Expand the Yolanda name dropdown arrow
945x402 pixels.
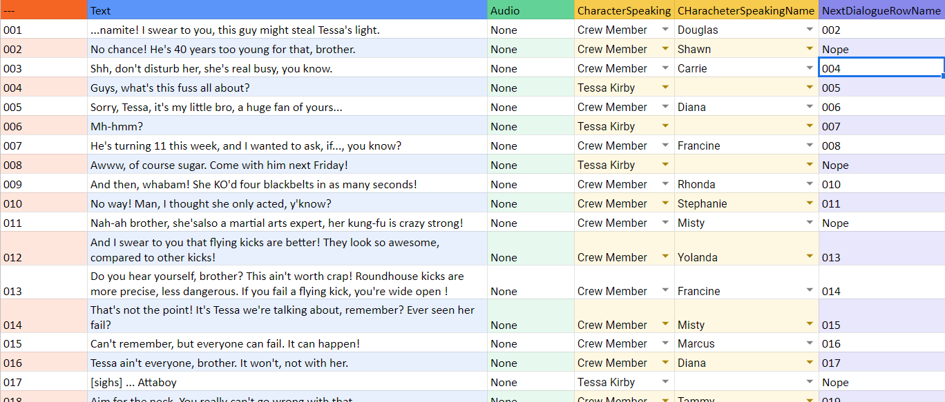click(810, 257)
